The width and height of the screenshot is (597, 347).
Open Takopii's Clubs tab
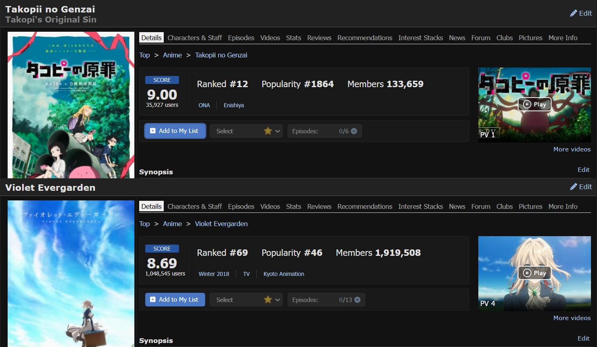click(504, 38)
